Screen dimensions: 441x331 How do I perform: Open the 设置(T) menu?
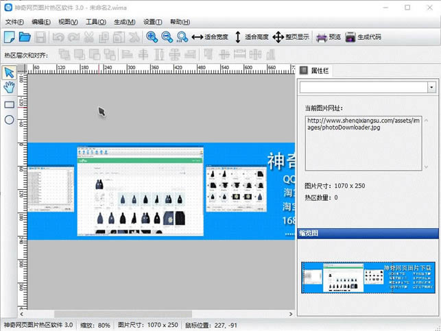[x=153, y=22]
